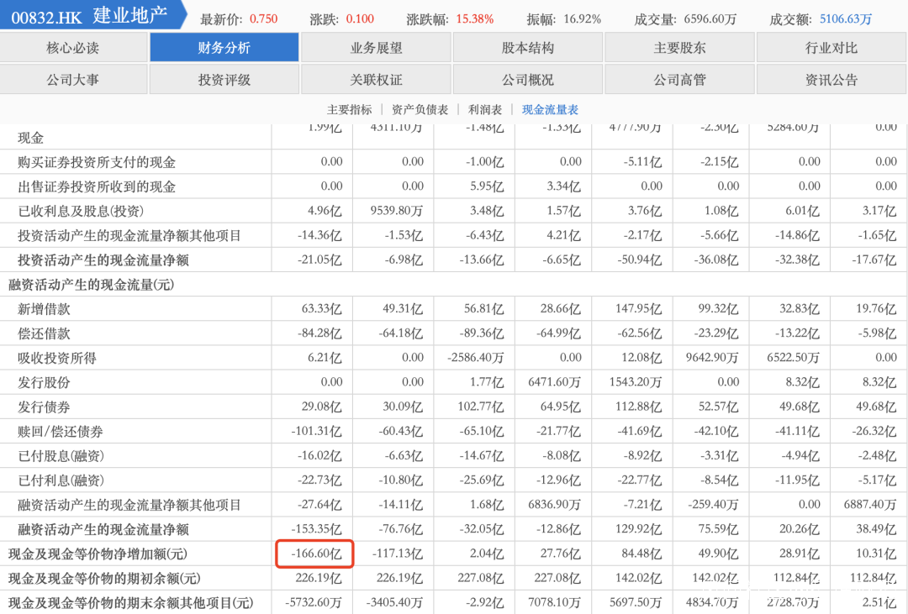Click row label 现金及现金等价物的期初余额(元)
The width and height of the screenshot is (908, 614).
pyautogui.click(x=104, y=578)
